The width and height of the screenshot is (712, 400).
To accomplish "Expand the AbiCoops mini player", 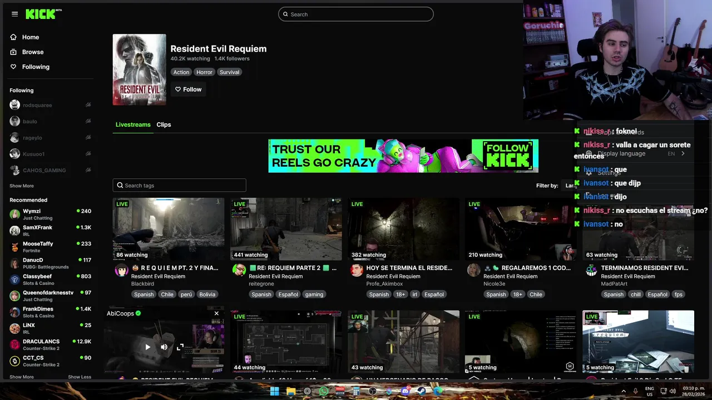I will click(180, 347).
